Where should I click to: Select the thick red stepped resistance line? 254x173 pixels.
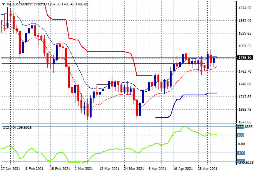pos(105,52)
